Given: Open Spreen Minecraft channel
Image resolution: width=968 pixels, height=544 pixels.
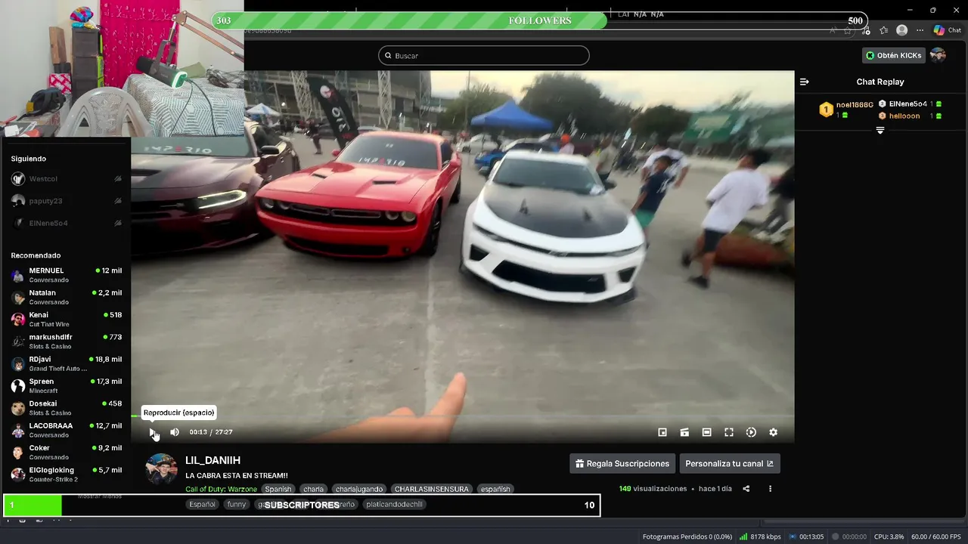Looking at the screenshot, I should pyautogui.click(x=67, y=385).
